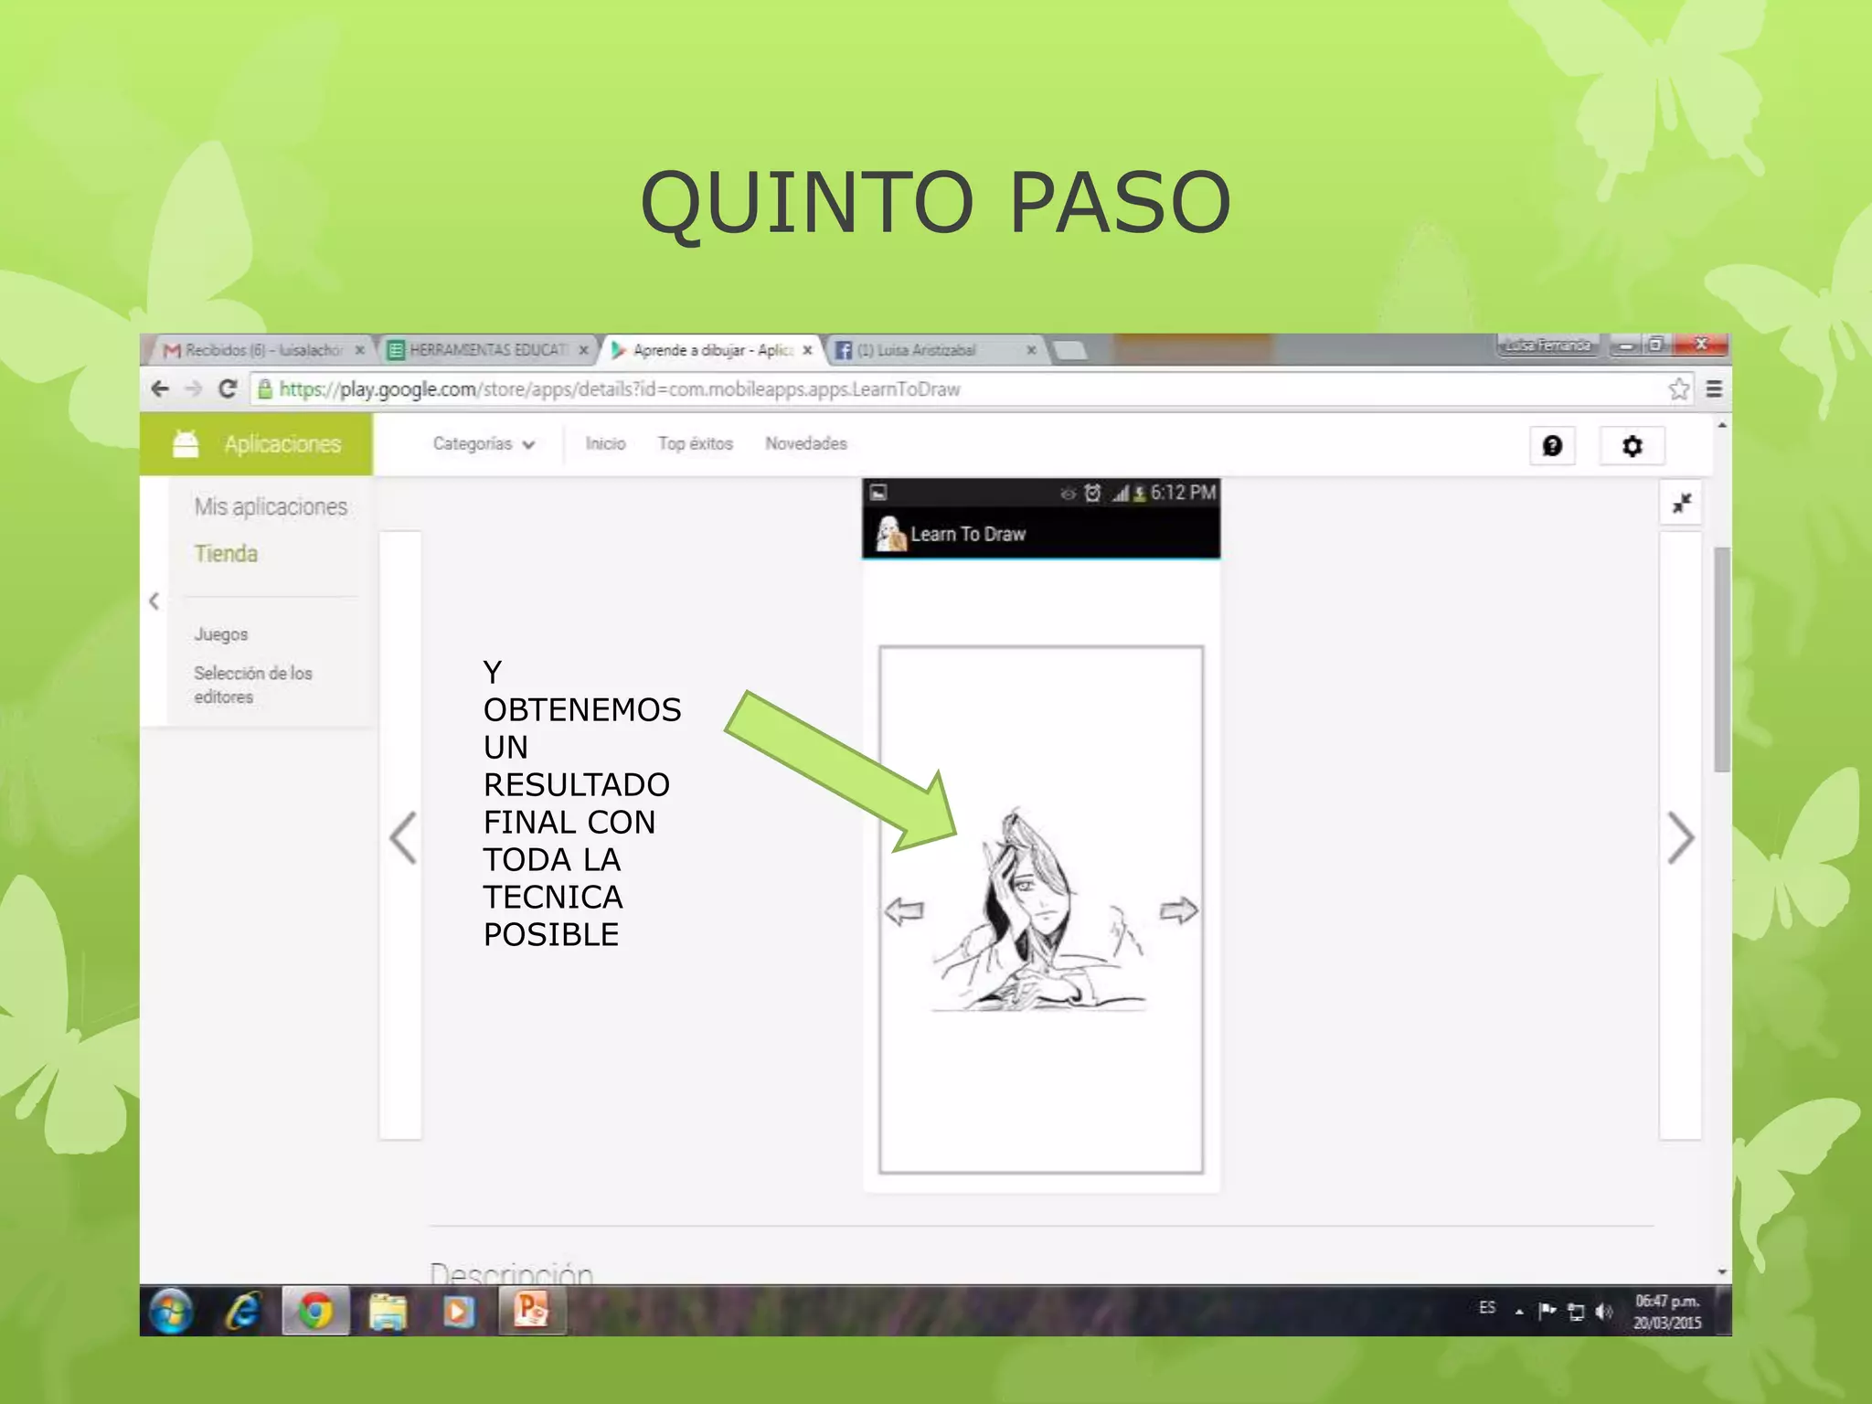Viewport: 1872px width, 1404px height.
Task: Open Top éxitos section
Action: point(695,444)
